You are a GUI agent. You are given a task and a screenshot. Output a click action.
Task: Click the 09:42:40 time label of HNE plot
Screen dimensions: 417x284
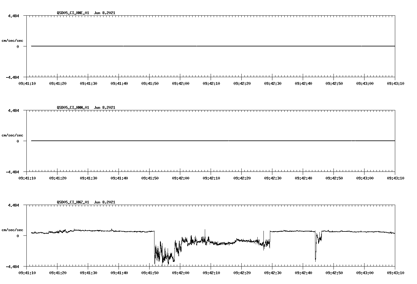(303, 83)
